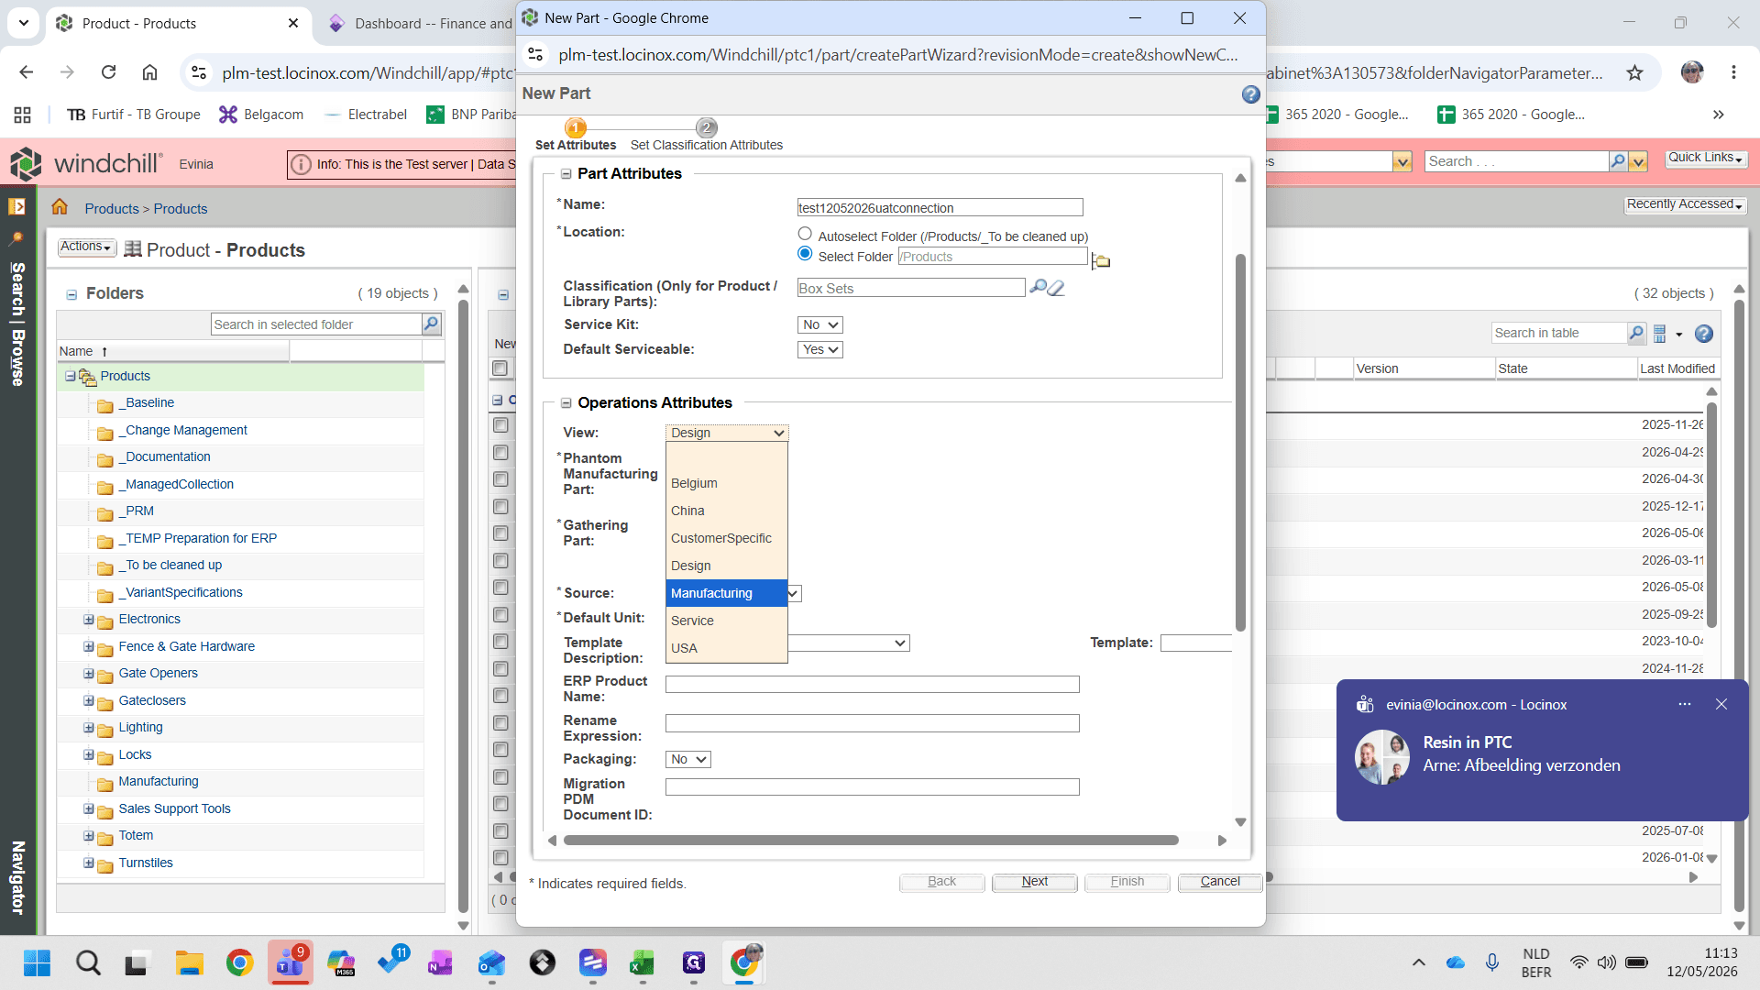Tick the select-all checkbox in table header
Screen dimensions: 1760x990
(x=500, y=368)
